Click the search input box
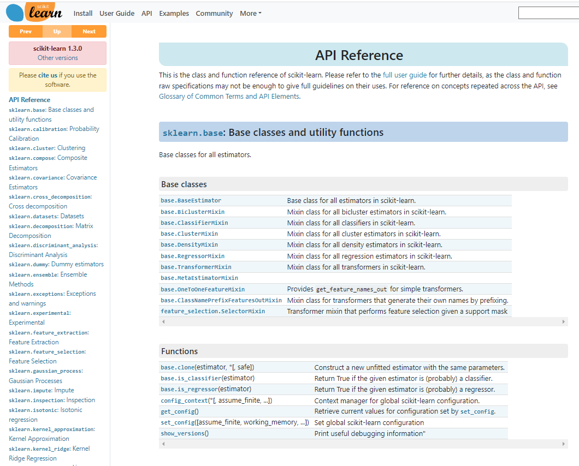This screenshot has width=579, height=466. 548,13
